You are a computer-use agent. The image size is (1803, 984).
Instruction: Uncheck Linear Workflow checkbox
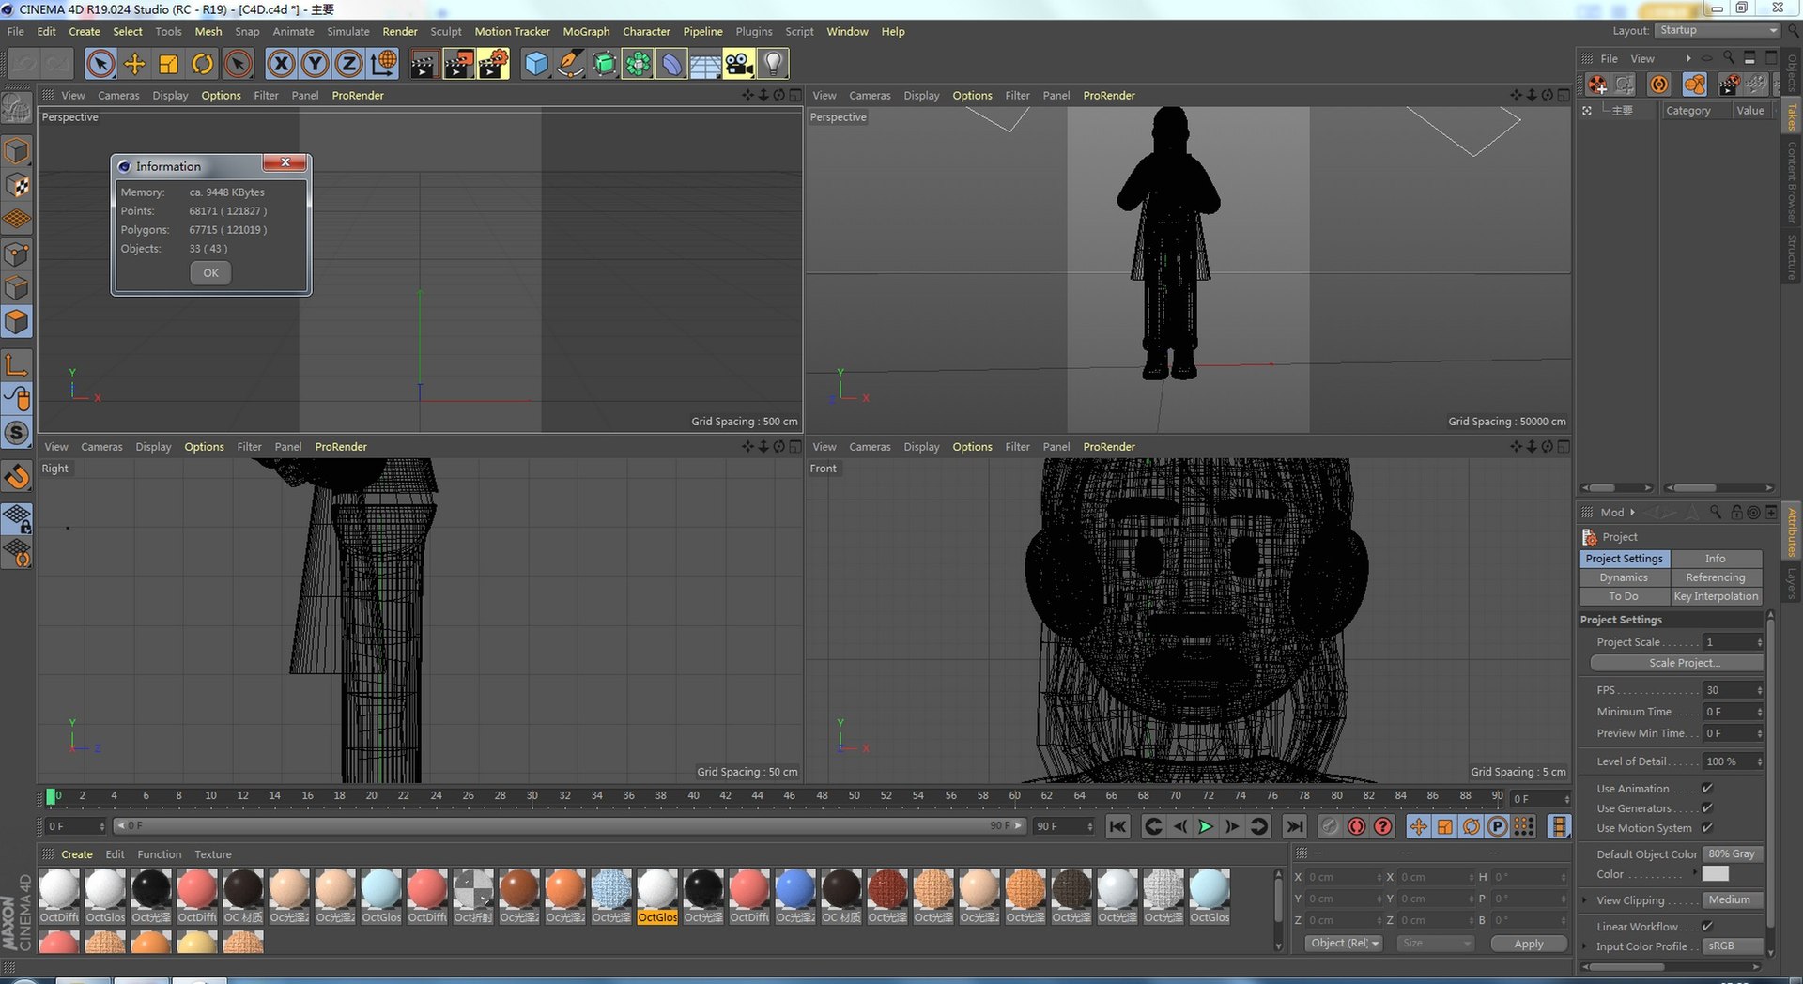[x=1707, y=927]
